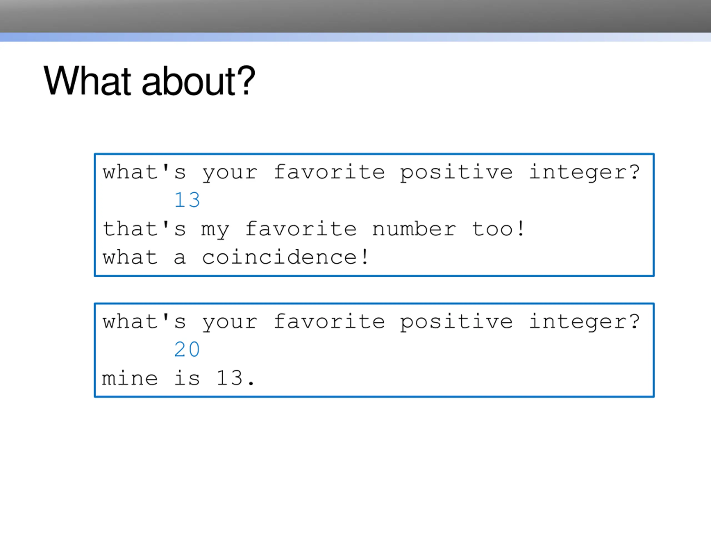Click the blue gradient strip under header

[355, 37]
